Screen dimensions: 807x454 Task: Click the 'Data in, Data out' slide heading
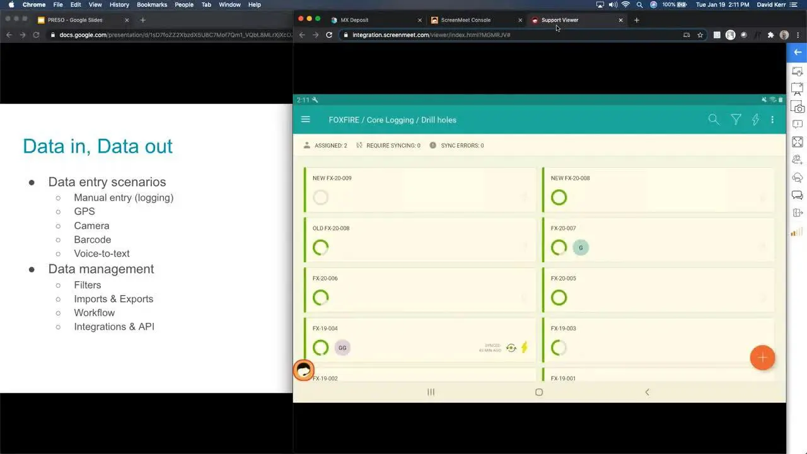(98, 146)
